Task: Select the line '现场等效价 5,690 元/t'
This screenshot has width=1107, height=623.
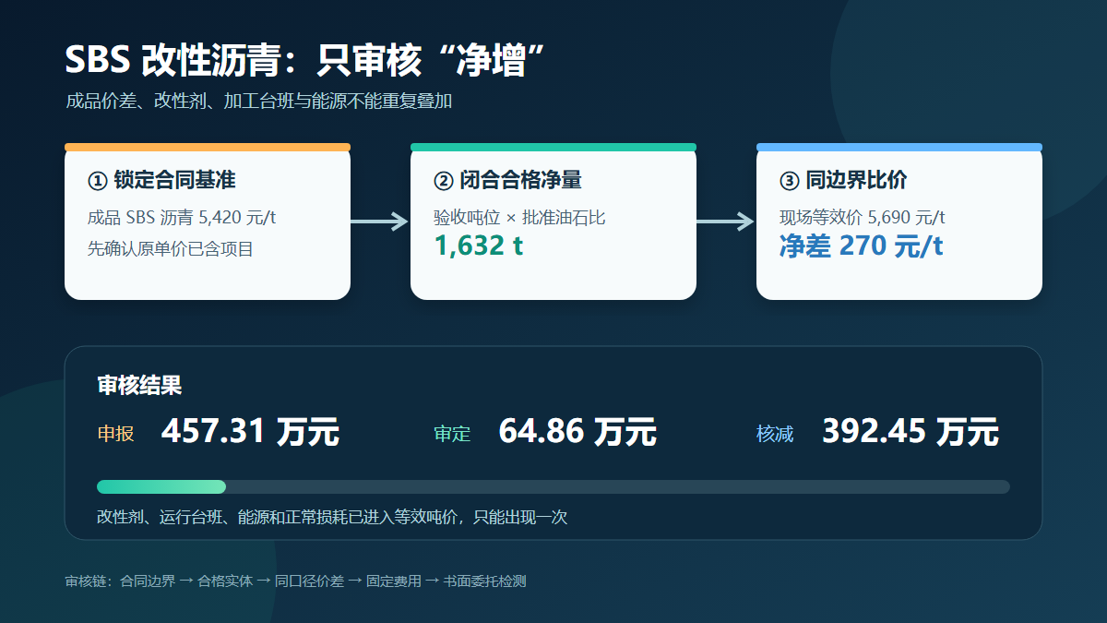Action: pyautogui.click(x=862, y=219)
